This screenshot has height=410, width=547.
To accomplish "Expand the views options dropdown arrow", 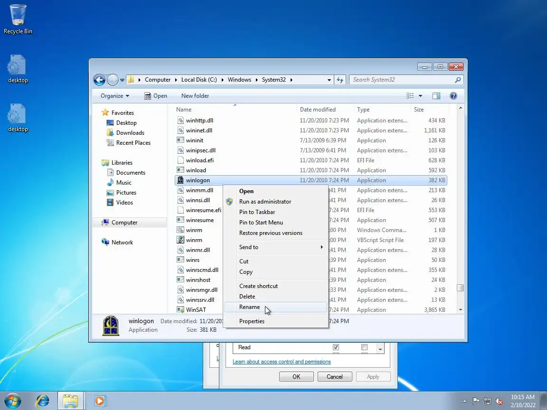I will point(420,96).
